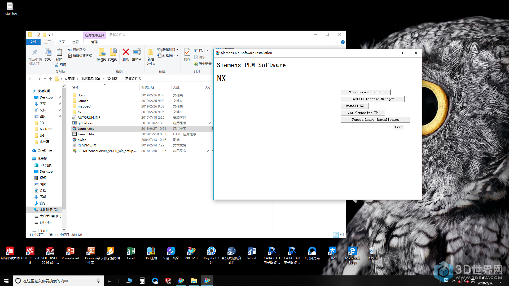Click the Paste (粘贴) clipboard icon
Image resolution: width=509 pixels, height=286 pixels.
[59, 52]
